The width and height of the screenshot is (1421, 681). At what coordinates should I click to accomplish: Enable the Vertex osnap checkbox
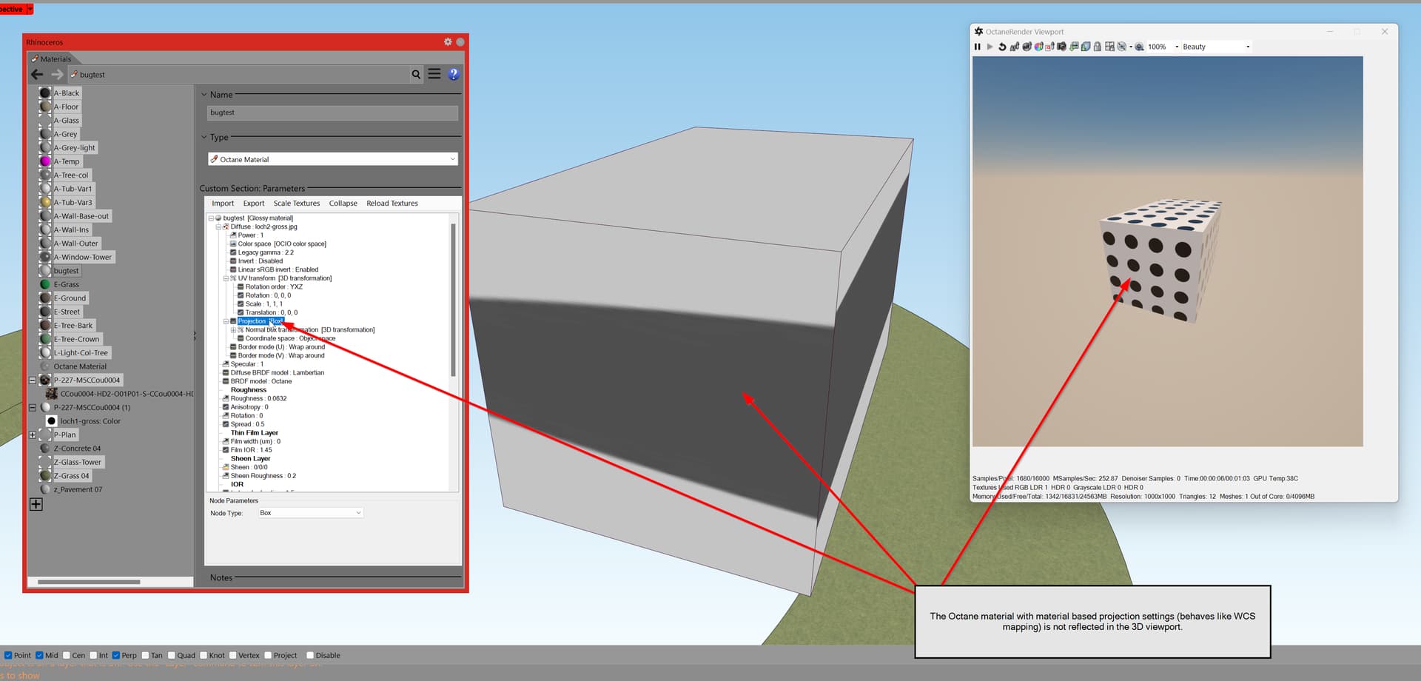232,655
